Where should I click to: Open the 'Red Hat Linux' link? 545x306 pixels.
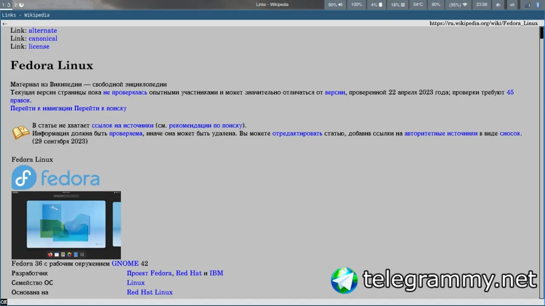tap(150, 292)
